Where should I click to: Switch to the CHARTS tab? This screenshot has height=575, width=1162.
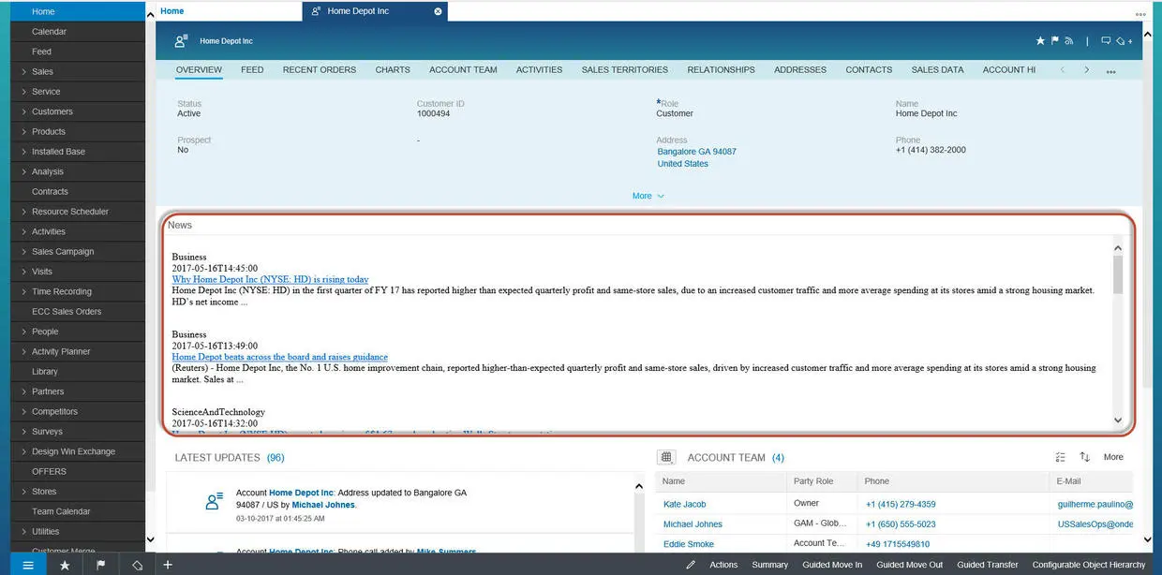click(x=393, y=69)
